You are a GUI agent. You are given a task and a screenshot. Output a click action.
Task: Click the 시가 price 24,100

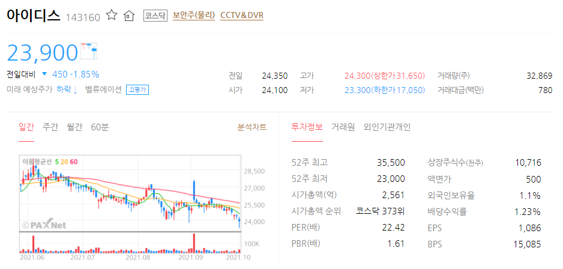click(x=275, y=90)
